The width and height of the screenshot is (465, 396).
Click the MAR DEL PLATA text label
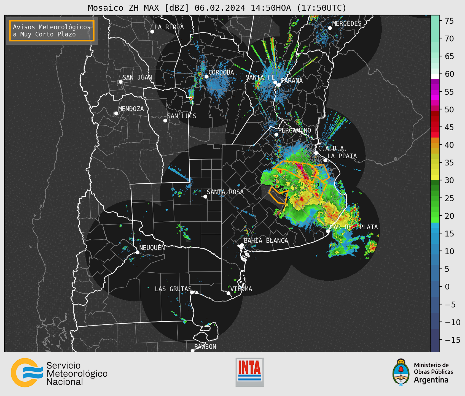point(354,227)
